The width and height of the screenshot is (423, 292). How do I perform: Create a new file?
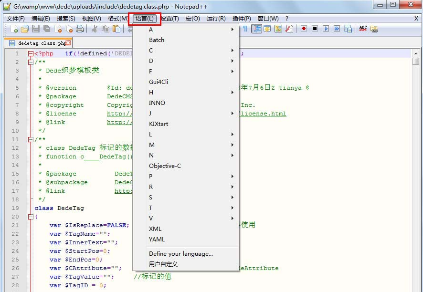click(x=13, y=30)
